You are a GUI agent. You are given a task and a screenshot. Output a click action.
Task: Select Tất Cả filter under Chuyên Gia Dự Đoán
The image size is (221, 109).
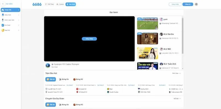coord(51,105)
